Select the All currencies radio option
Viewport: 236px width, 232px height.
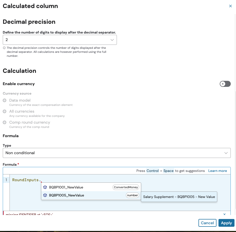tap(5, 111)
